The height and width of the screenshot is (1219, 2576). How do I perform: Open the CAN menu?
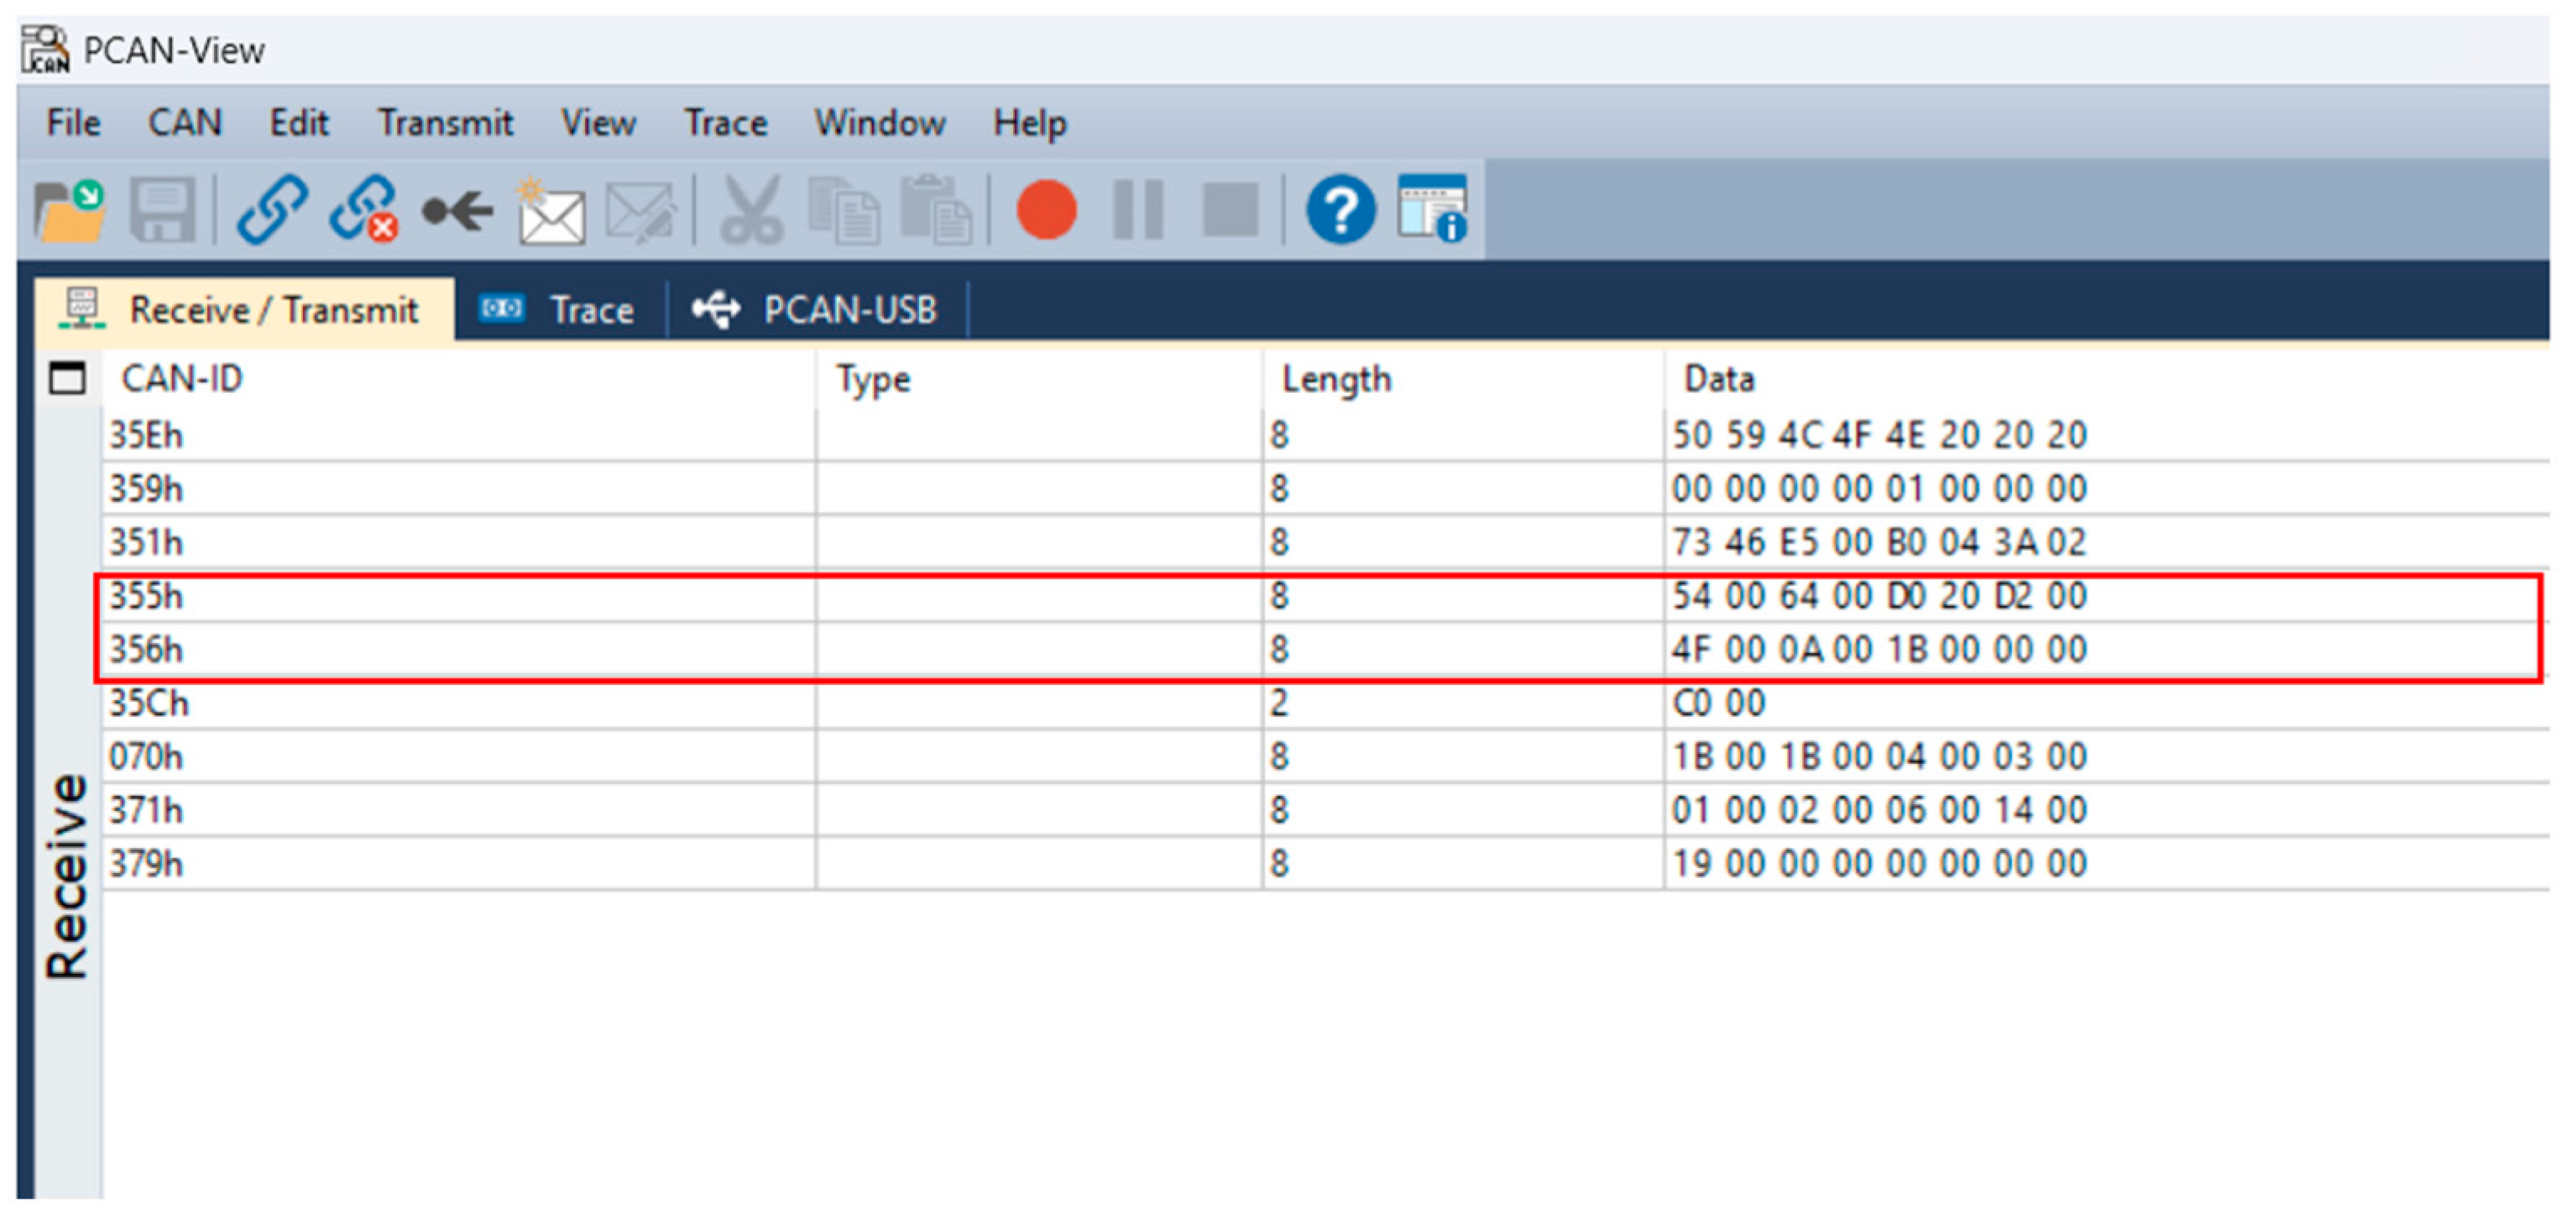[185, 123]
